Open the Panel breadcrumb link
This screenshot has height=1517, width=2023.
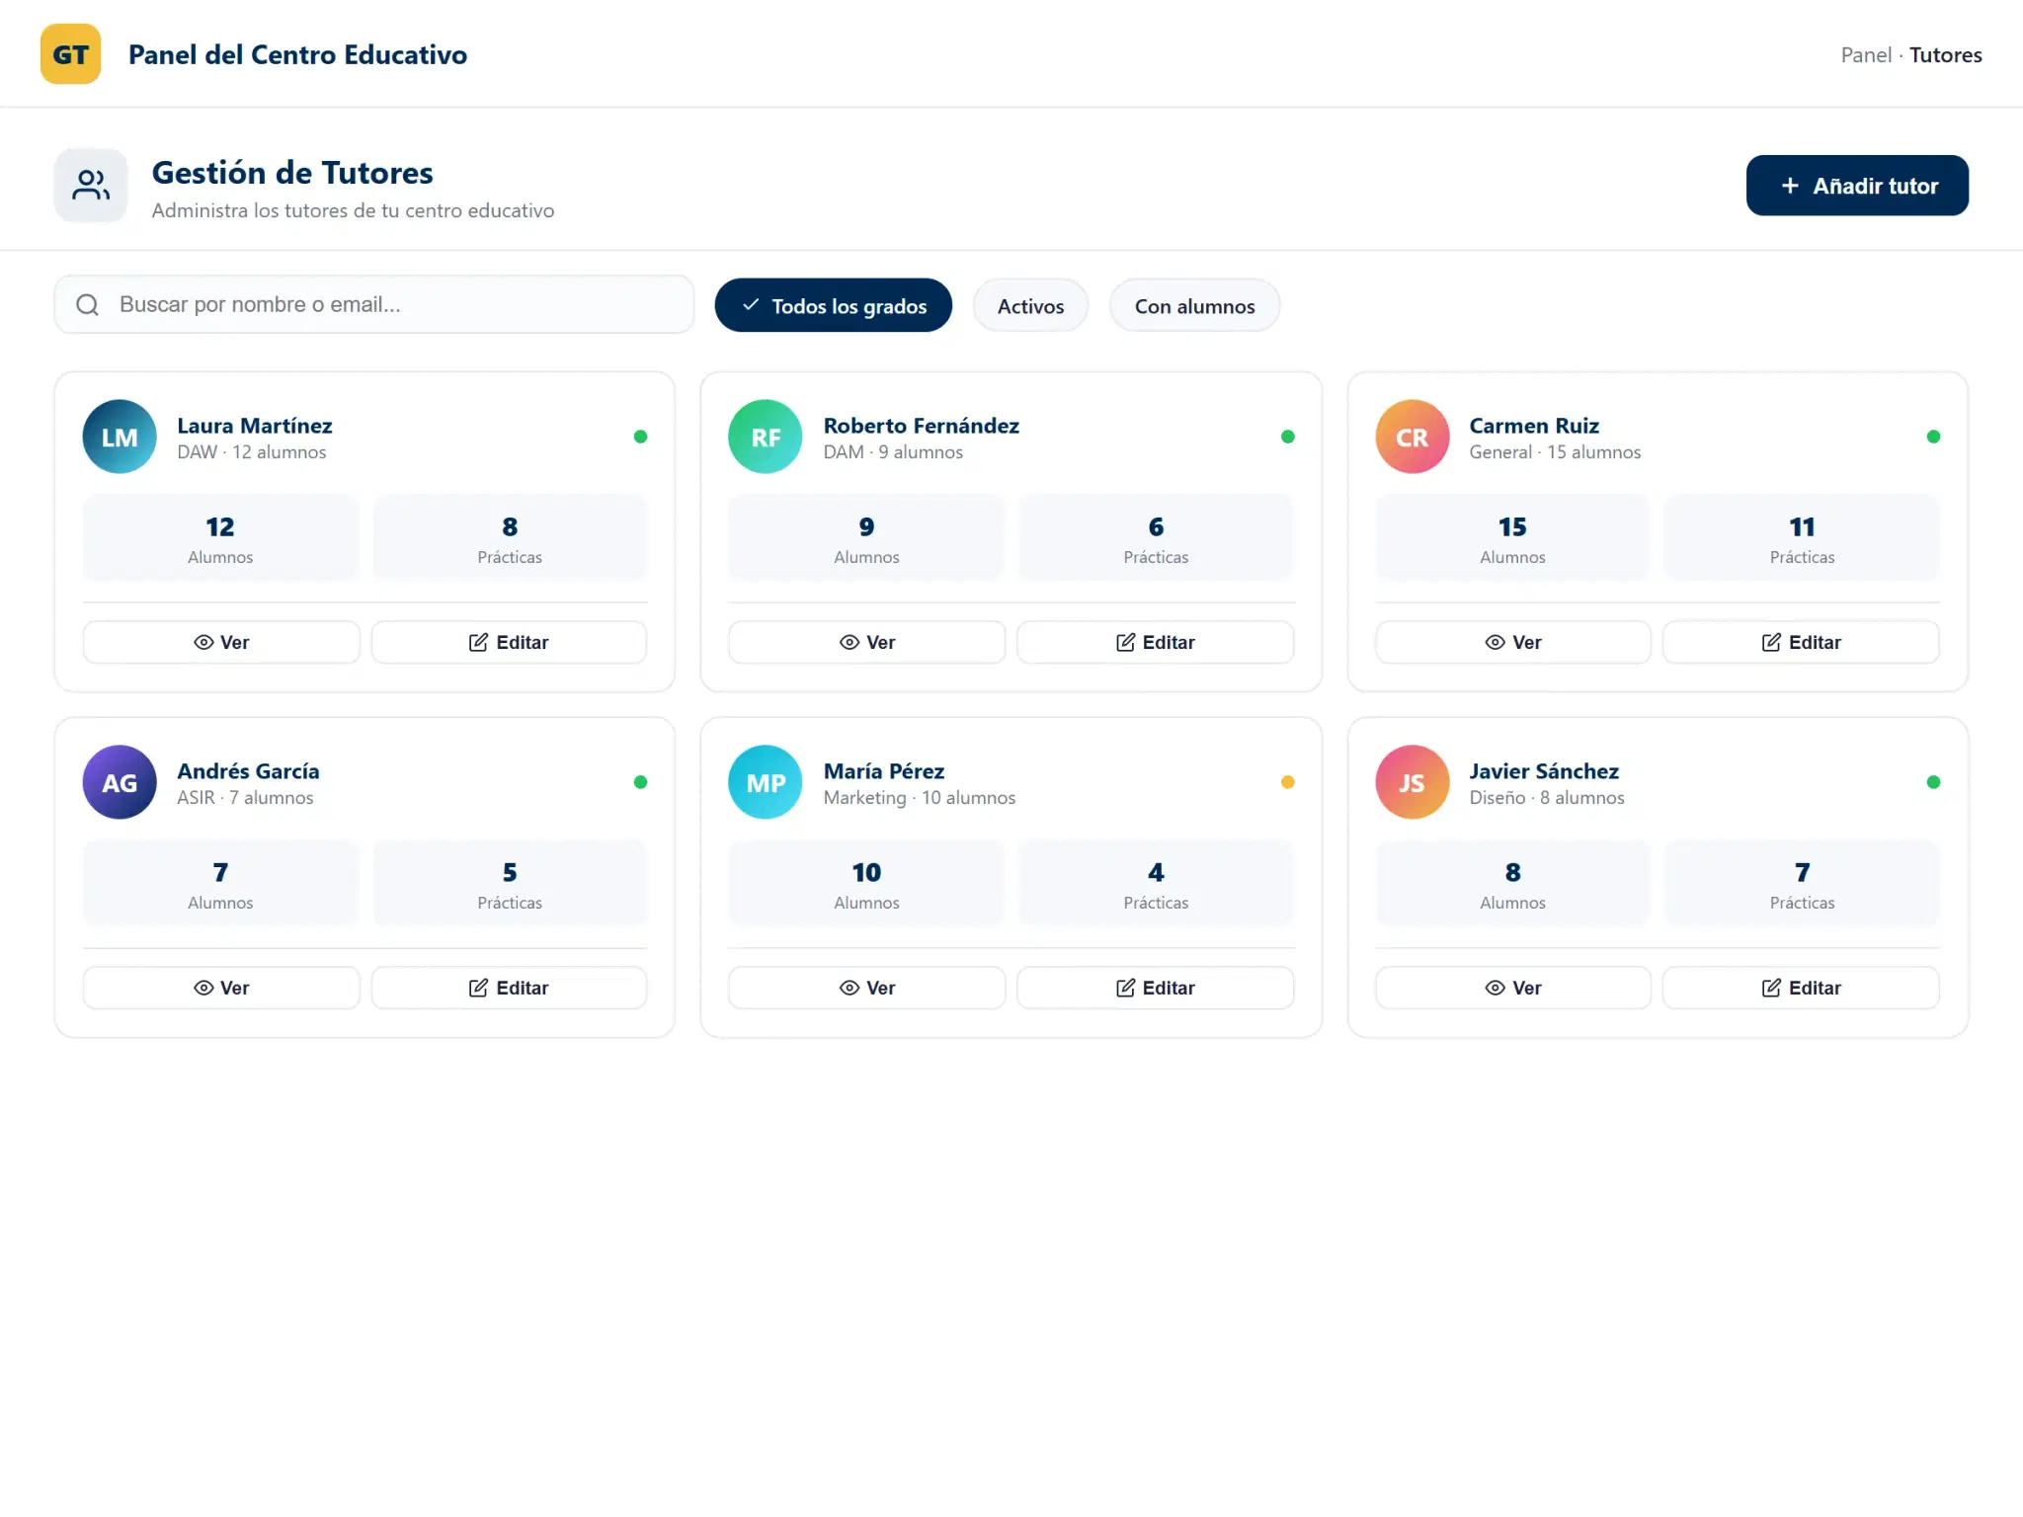coord(1866,55)
